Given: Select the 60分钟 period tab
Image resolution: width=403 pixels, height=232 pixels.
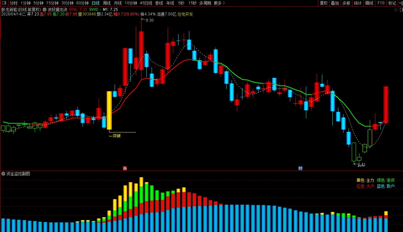Looking at the screenshot, I should [82, 3].
